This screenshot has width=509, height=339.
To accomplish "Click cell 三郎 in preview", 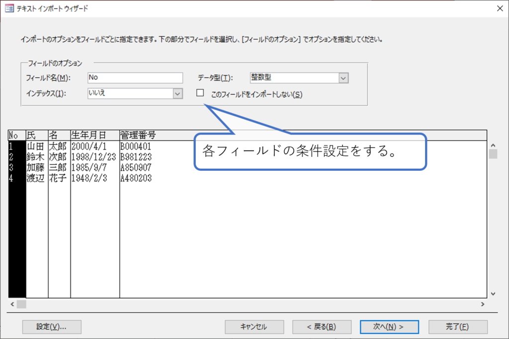I will click(x=58, y=168).
